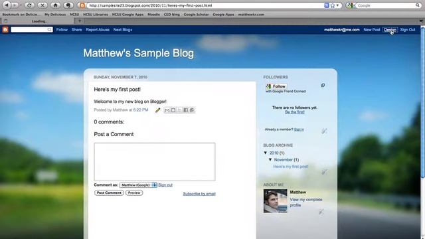
Task: Edit the post with the pencil icon
Action: [158, 110]
